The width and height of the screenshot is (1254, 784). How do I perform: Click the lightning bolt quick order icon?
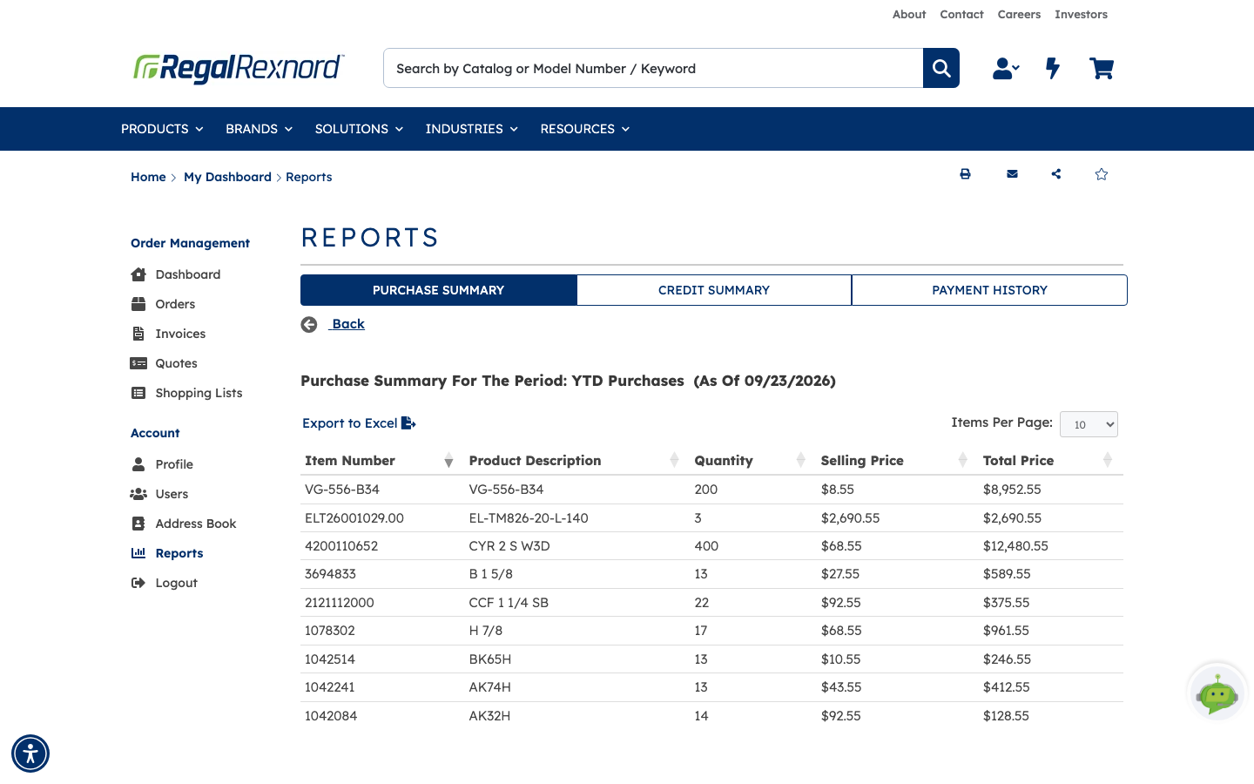[x=1053, y=68]
